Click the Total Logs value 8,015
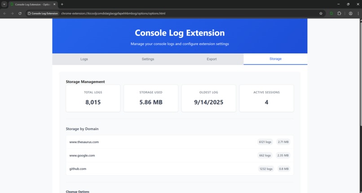The height and width of the screenshot is (193, 362). [x=93, y=102]
